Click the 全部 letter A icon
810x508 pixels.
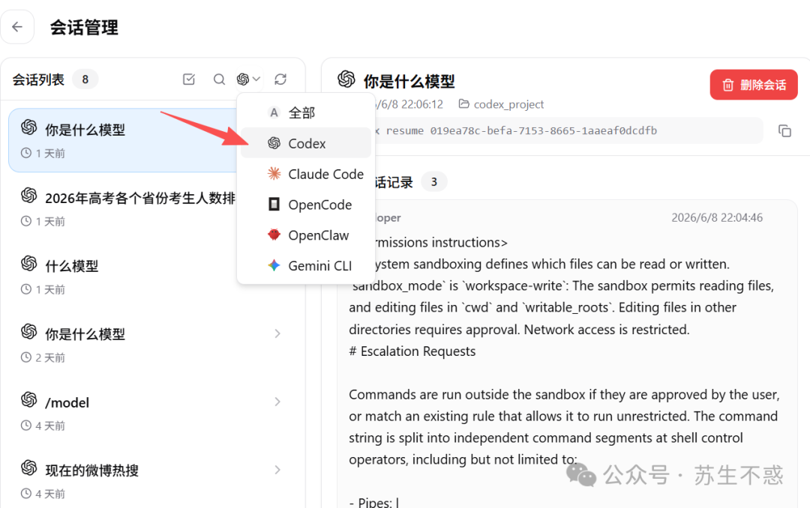tap(274, 112)
